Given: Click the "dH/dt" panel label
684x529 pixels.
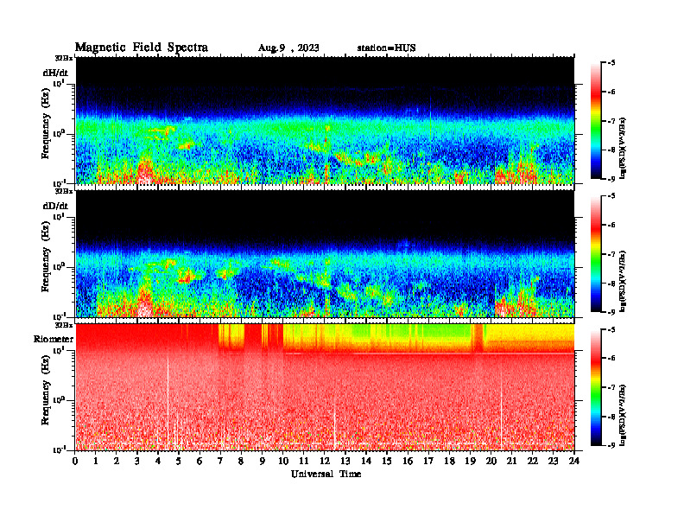Looking at the screenshot, I should [x=55, y=73].
